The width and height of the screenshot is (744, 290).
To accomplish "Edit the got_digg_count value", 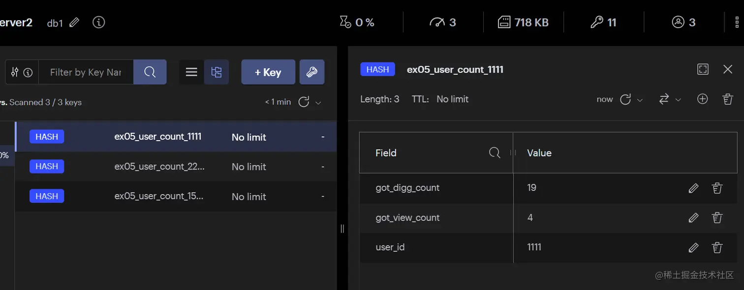I will 693,188.
